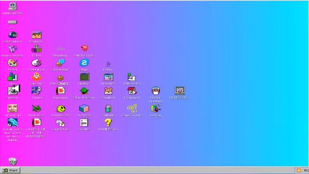Image resolution: width=309 pixels, height=174 pixels.
Task: Open the Star Wars Yoda icon
Action: pyautogui.click(x=84, y=91)
